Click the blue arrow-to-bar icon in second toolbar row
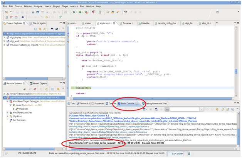 (23, 17)
